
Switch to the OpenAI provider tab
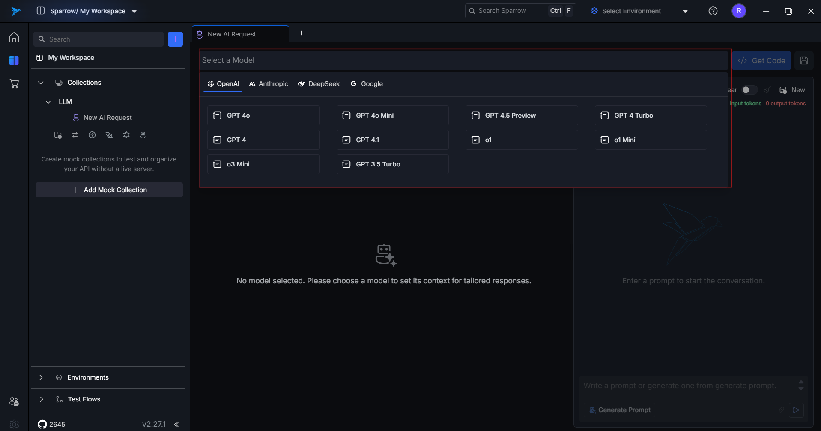click(223, 84)
